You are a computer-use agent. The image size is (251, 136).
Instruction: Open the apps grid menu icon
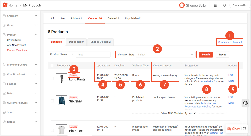click(x=216, y=5)
